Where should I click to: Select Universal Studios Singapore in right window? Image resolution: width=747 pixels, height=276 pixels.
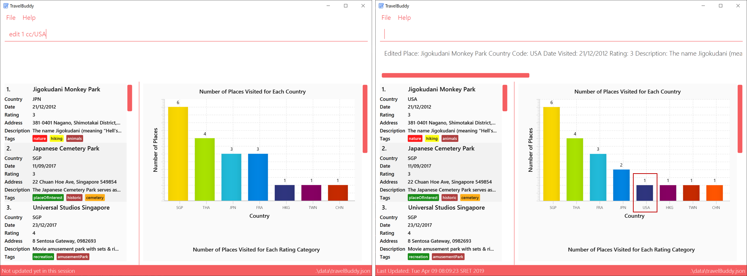[440, 232]
